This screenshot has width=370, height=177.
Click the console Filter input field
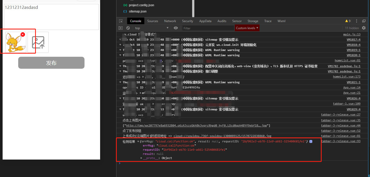[x=207, y=28]
